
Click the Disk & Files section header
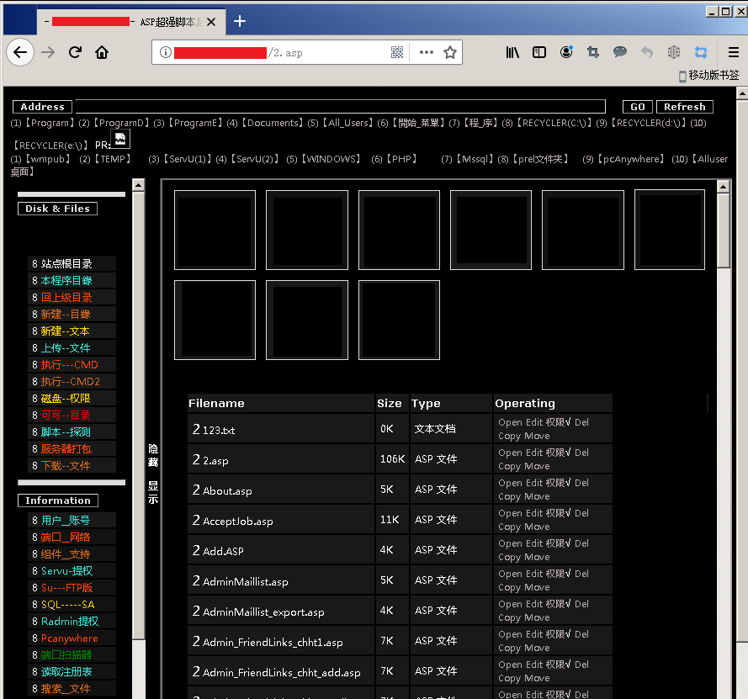(57, 209)
